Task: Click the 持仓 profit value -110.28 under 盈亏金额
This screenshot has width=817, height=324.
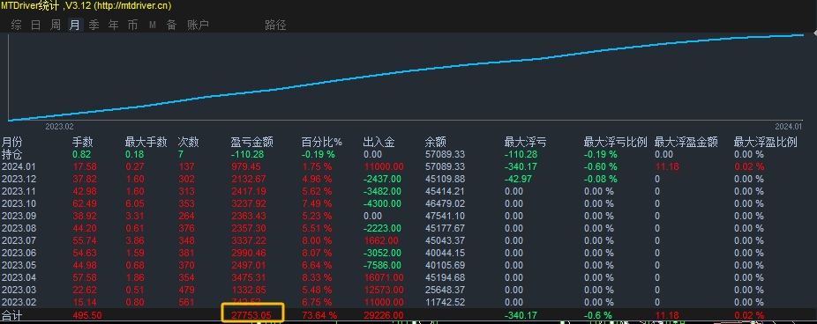Action: click(x=248, y=154)
